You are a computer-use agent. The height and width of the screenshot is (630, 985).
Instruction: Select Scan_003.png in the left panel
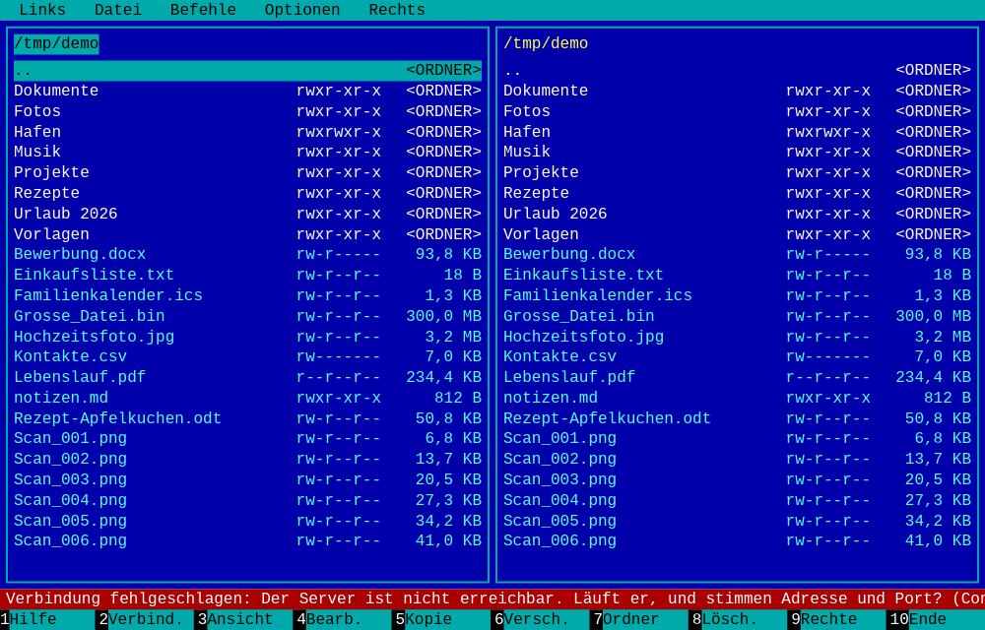pyautogui.click(x=247, y=479)
